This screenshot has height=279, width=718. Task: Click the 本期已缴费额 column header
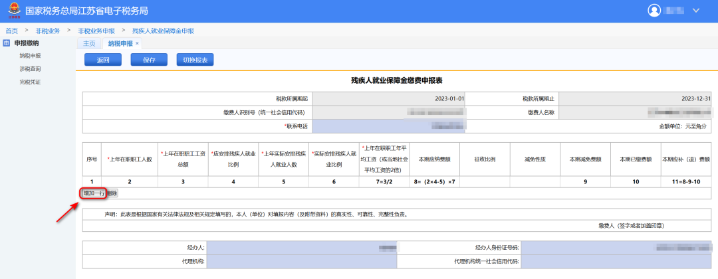click(636, 159)
